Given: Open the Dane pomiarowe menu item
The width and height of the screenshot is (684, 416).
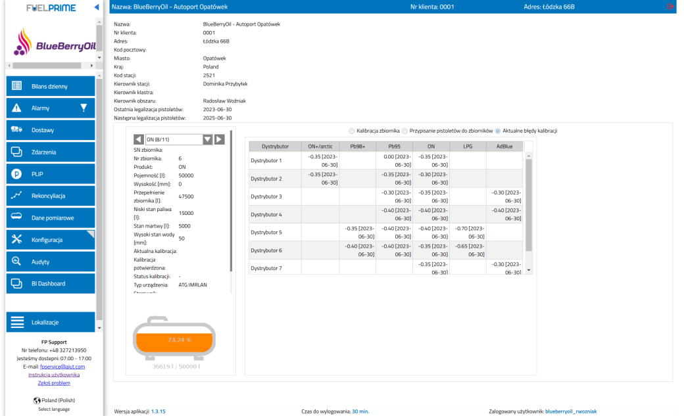Looking at the screenshot, I should [51, 218].
